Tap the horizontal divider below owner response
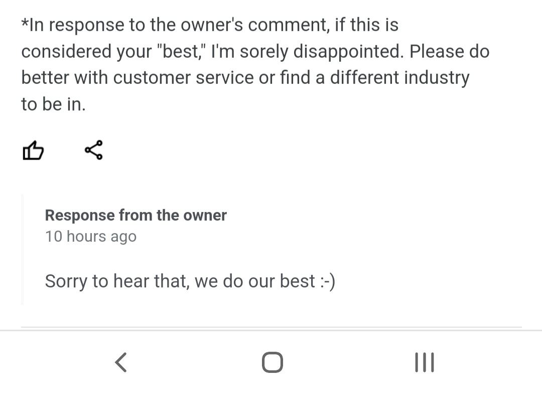 [271, 328]
